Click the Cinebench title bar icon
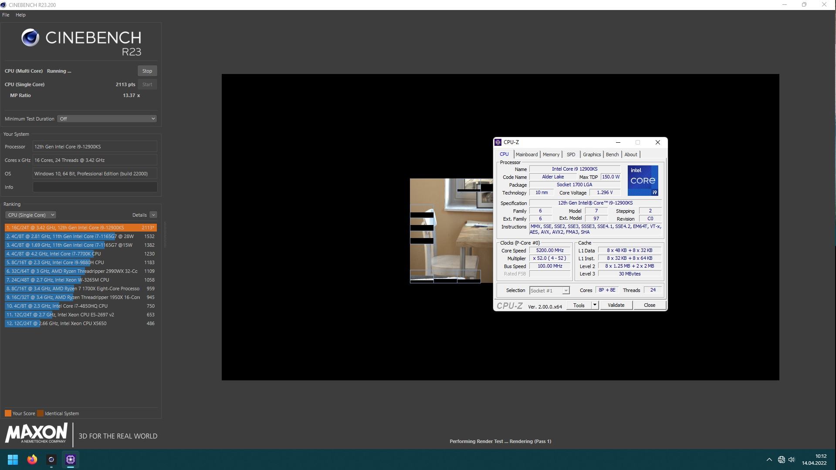 [3, 5]
